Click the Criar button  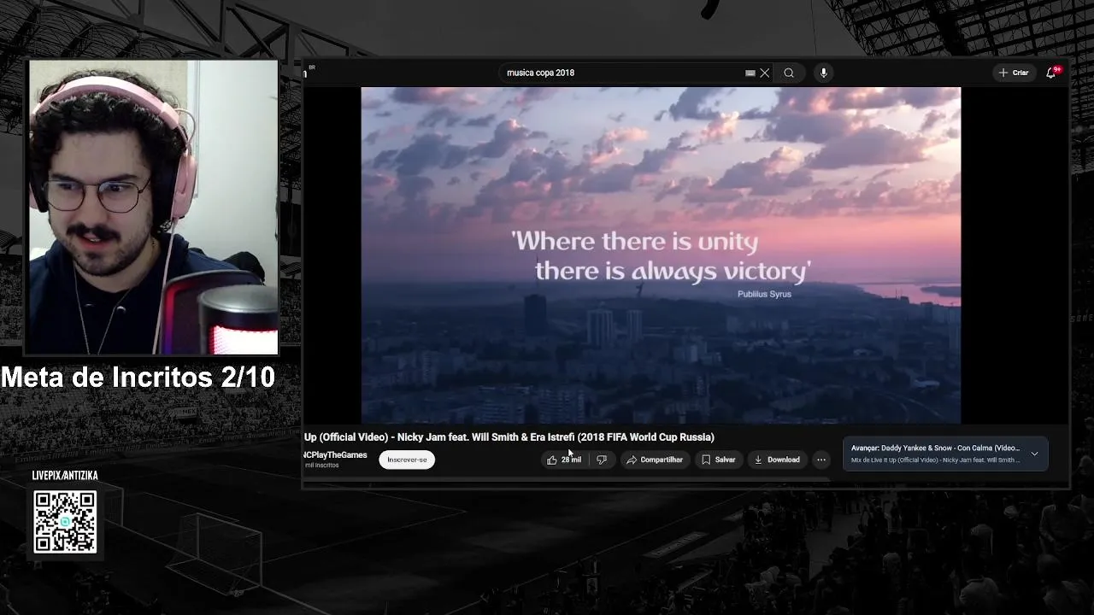pos(1014,73)
